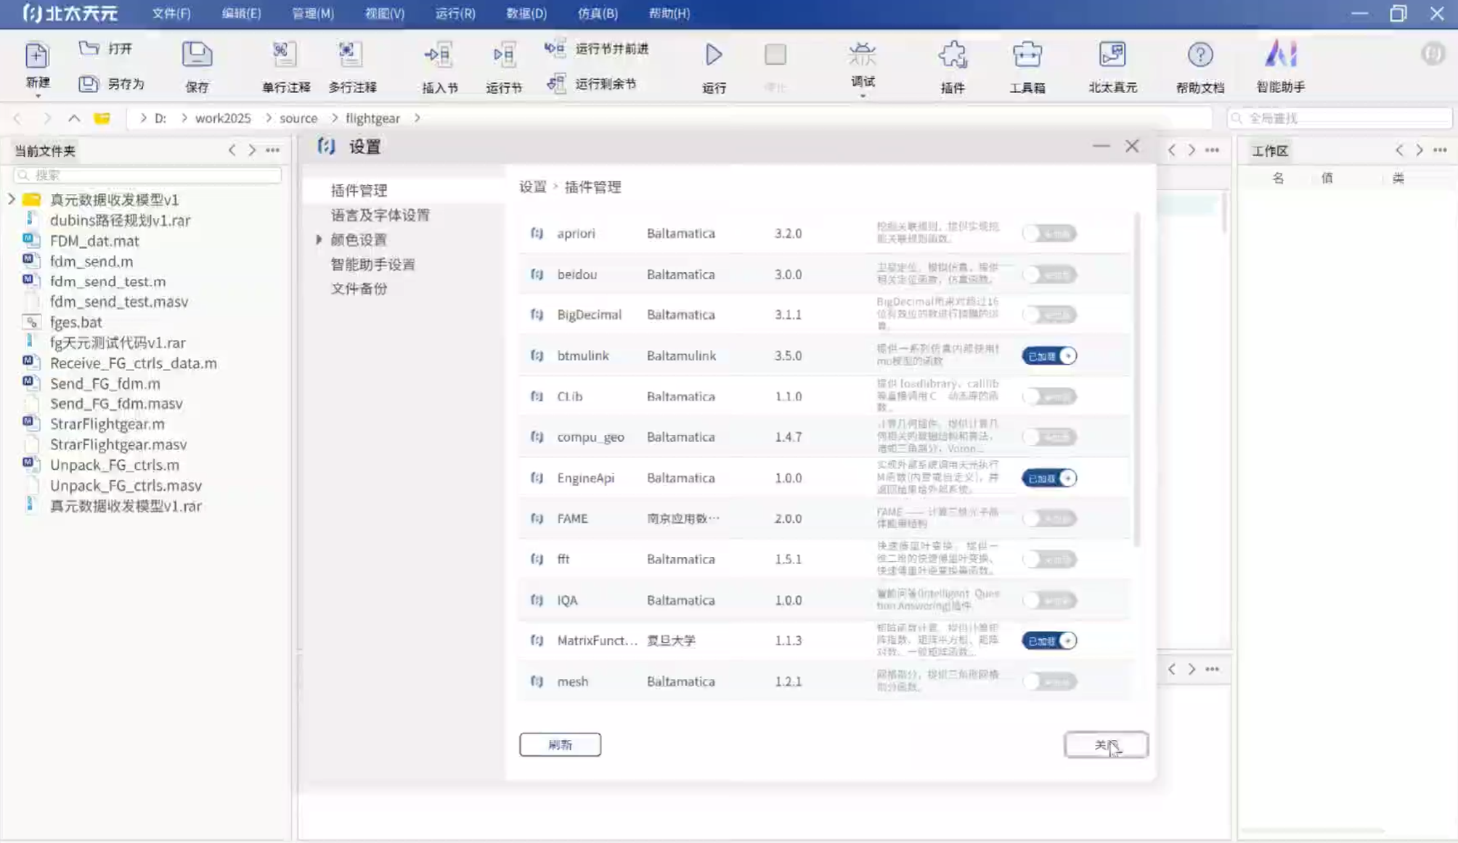
Task: Open the New (新建) dropdown arrow
Action: point(38,96)
